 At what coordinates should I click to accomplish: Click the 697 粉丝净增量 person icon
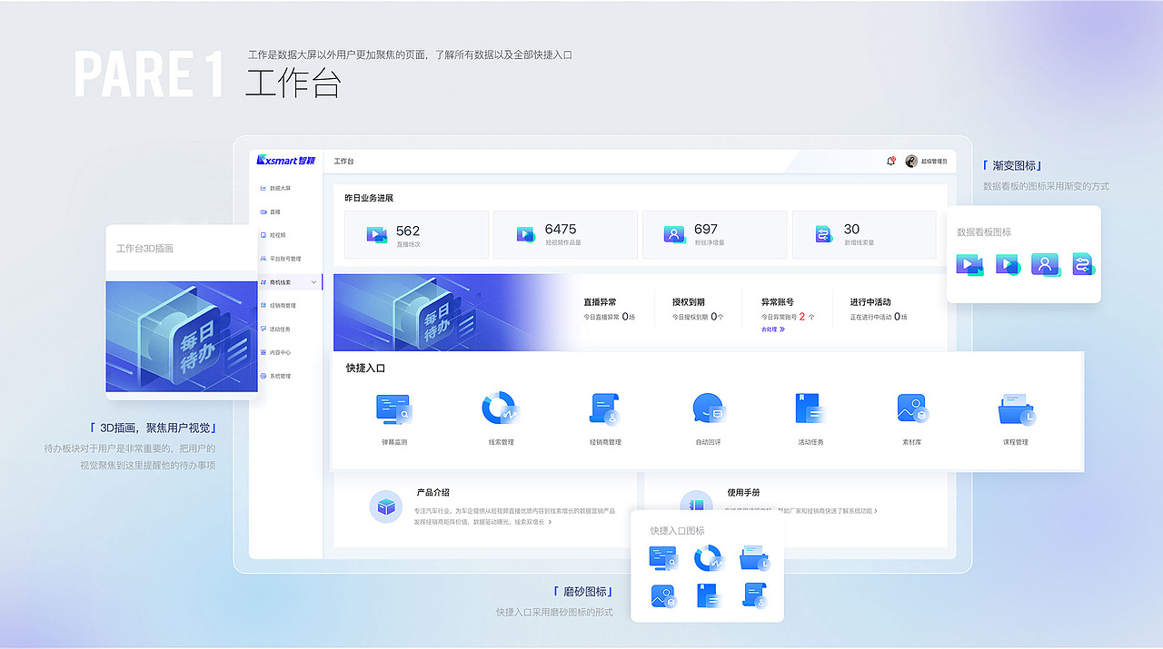tap(674, 234)
